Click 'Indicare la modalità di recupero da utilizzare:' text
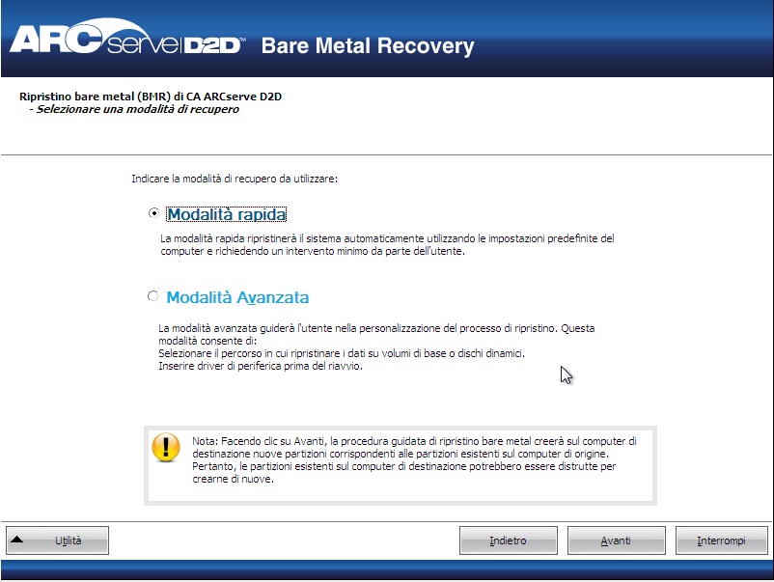774x582 pixels. coord(235,179)
